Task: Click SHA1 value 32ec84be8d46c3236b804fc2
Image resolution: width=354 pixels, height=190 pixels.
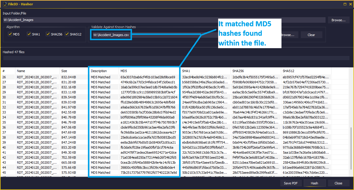Action: click(205, 77)
